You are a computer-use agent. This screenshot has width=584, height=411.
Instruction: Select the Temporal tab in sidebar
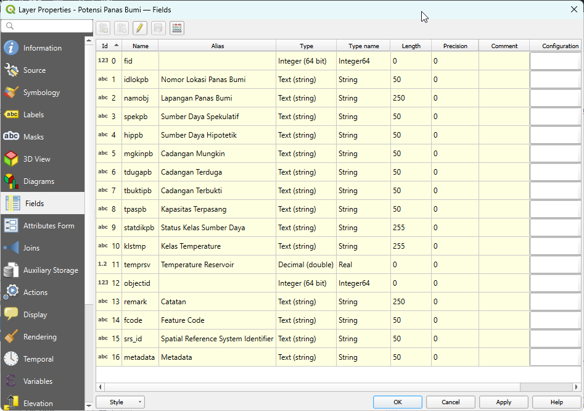pyautogui.click(x=38, y=359)
